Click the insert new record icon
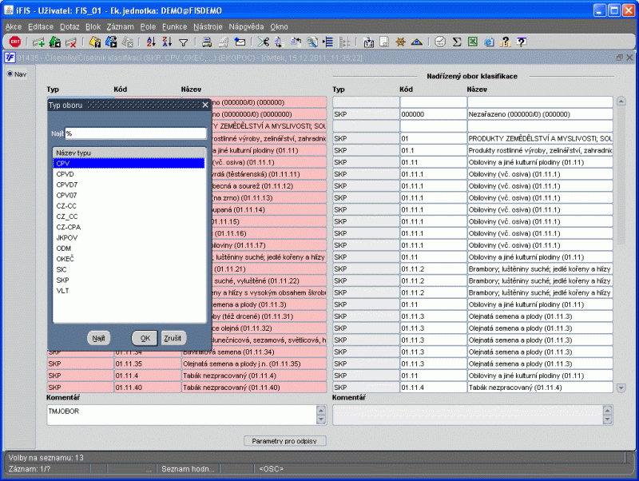This screenshot has width=639, height=481. [38, 42]
